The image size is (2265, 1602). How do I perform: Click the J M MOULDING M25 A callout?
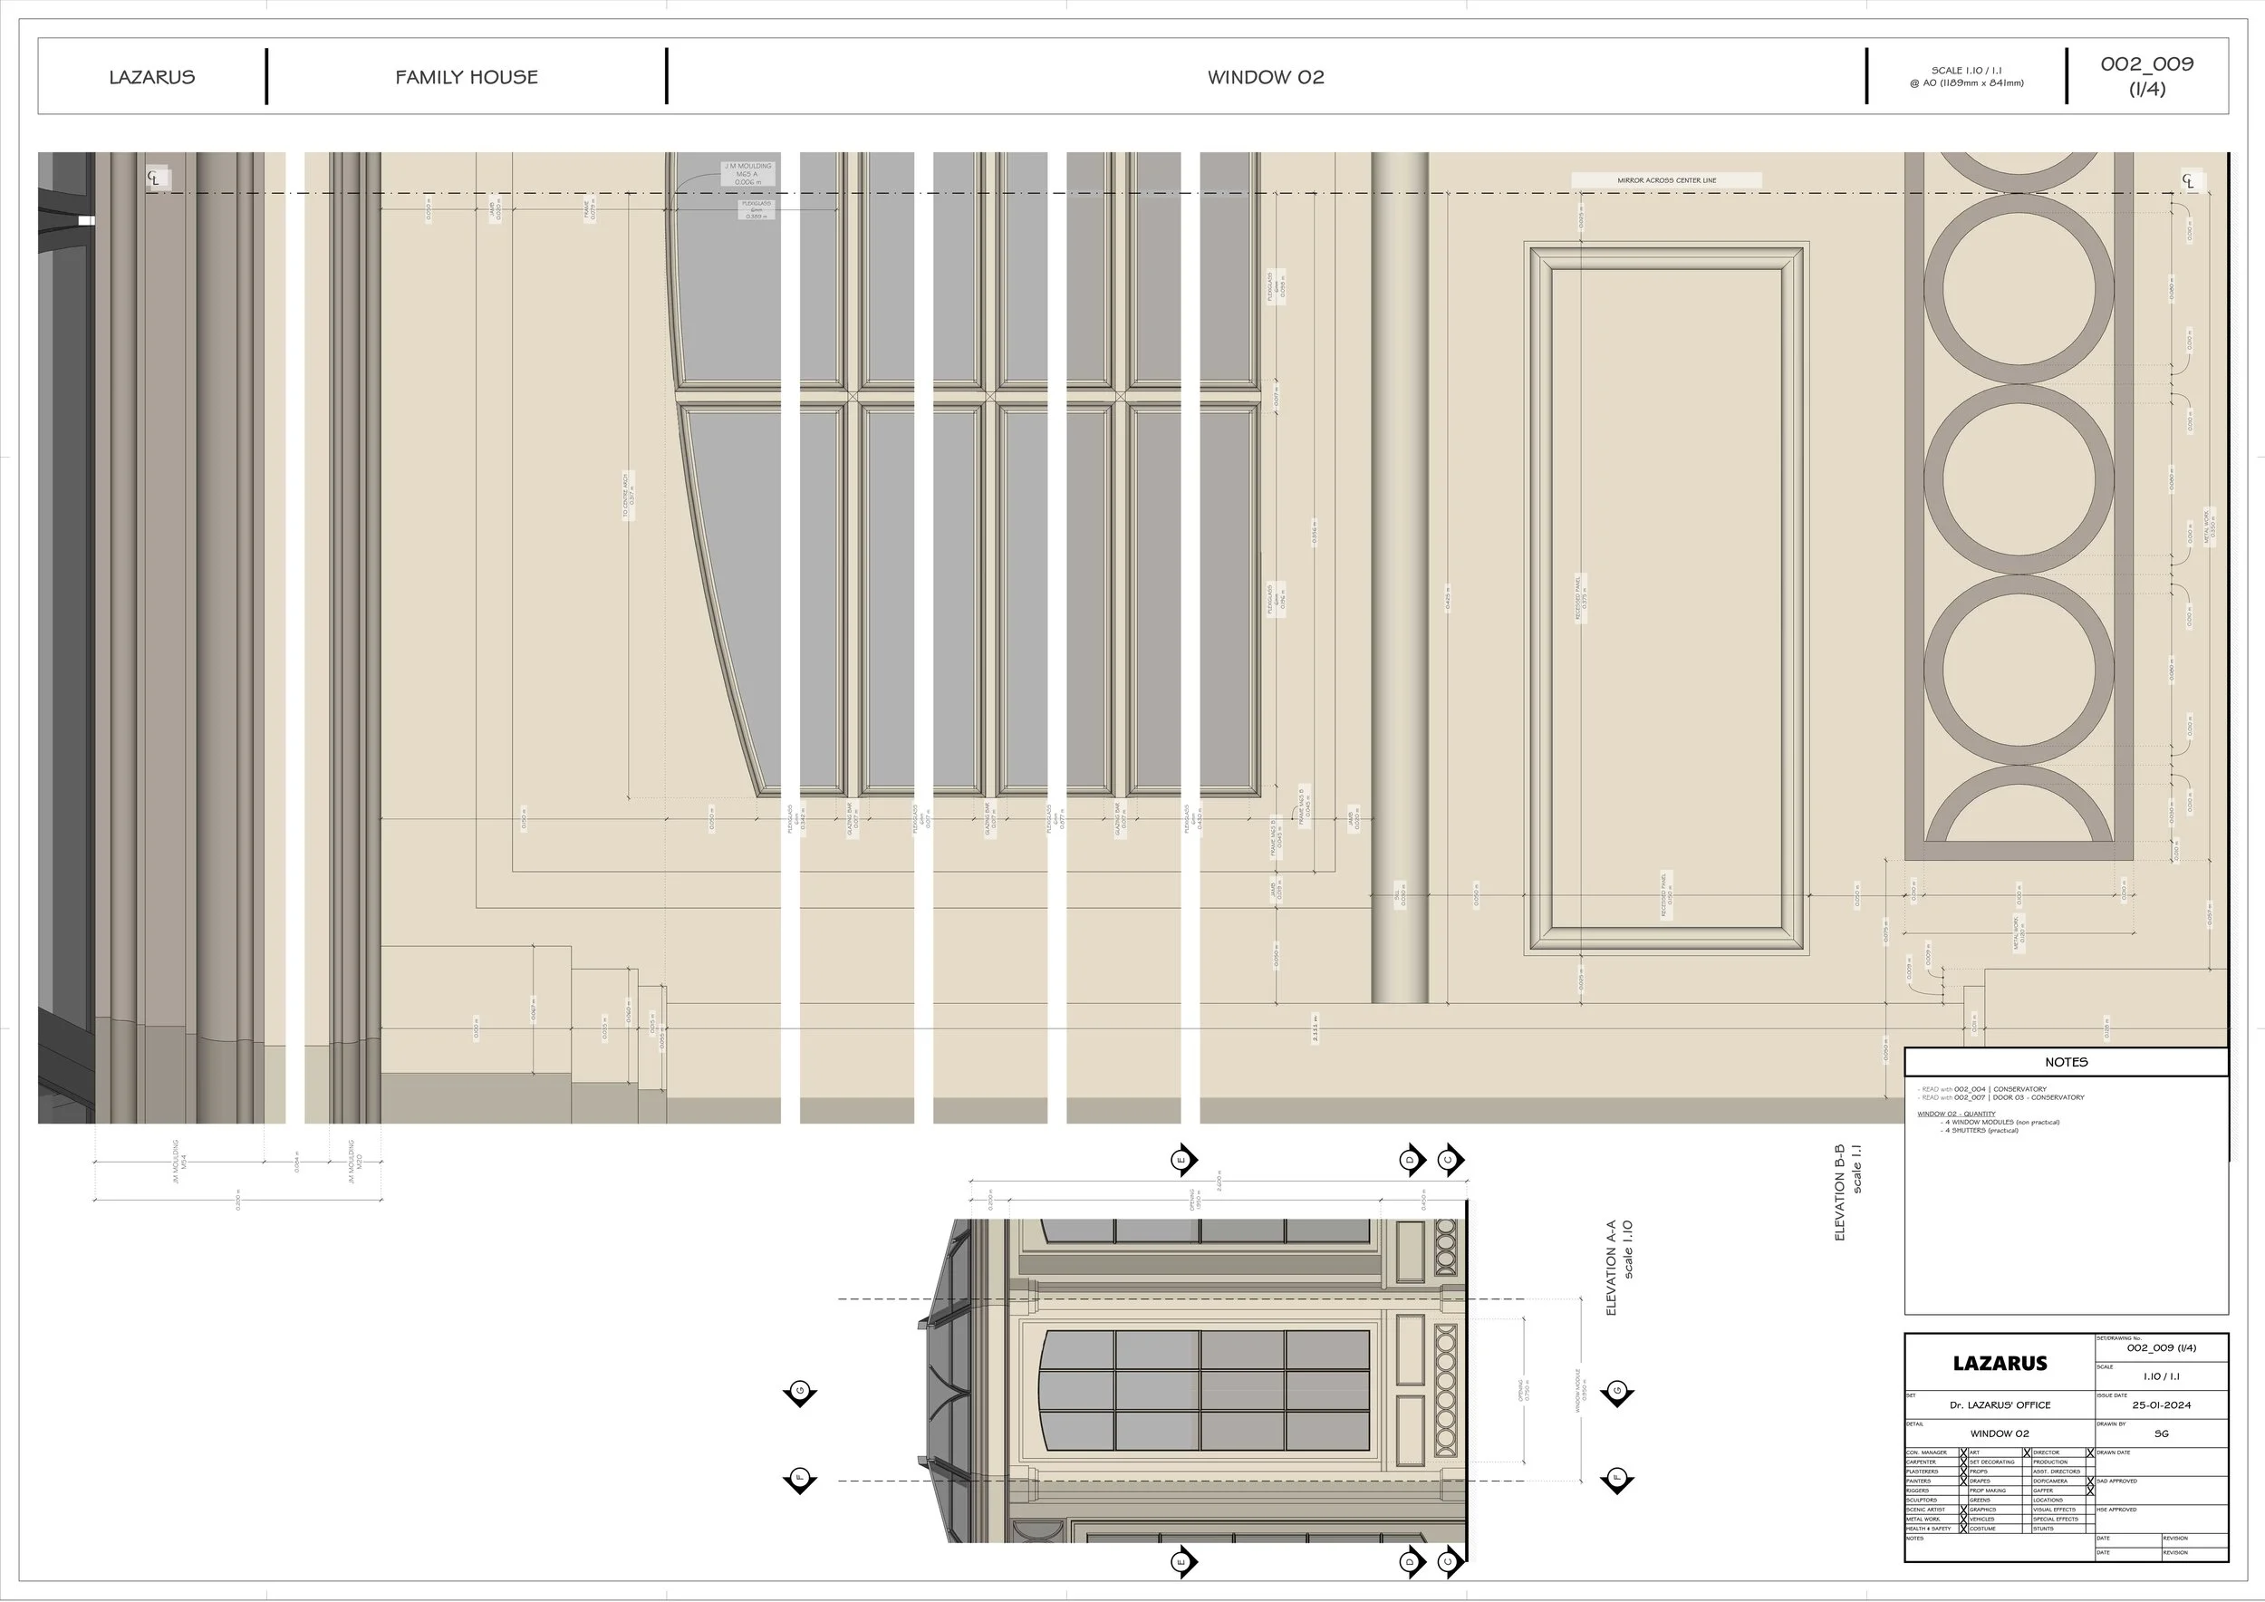coord(747,174)
